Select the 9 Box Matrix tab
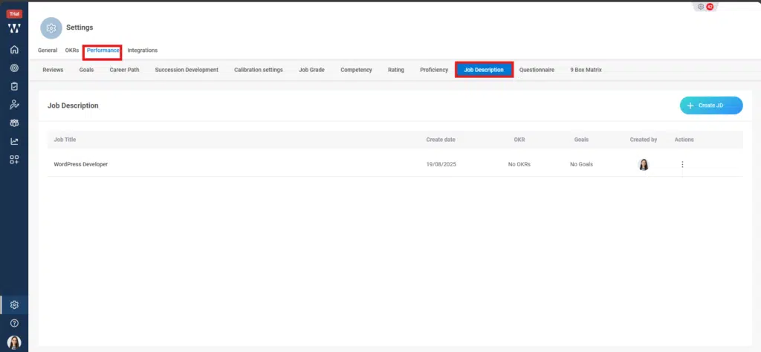The height and width of the screenshot is (352, 761). pos(586,70)
